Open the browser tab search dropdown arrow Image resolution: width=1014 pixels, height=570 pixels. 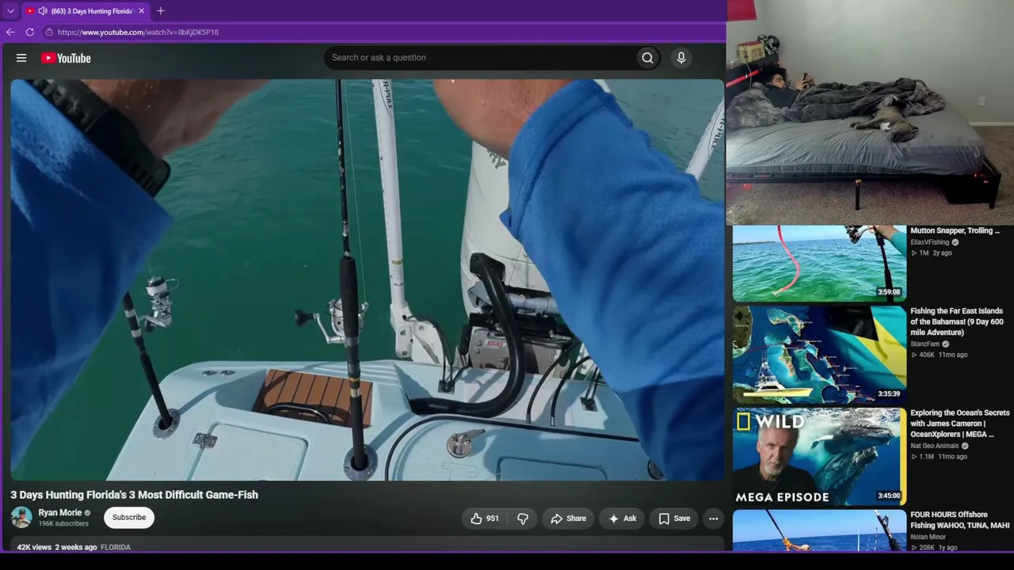click(x=10, y=11)
